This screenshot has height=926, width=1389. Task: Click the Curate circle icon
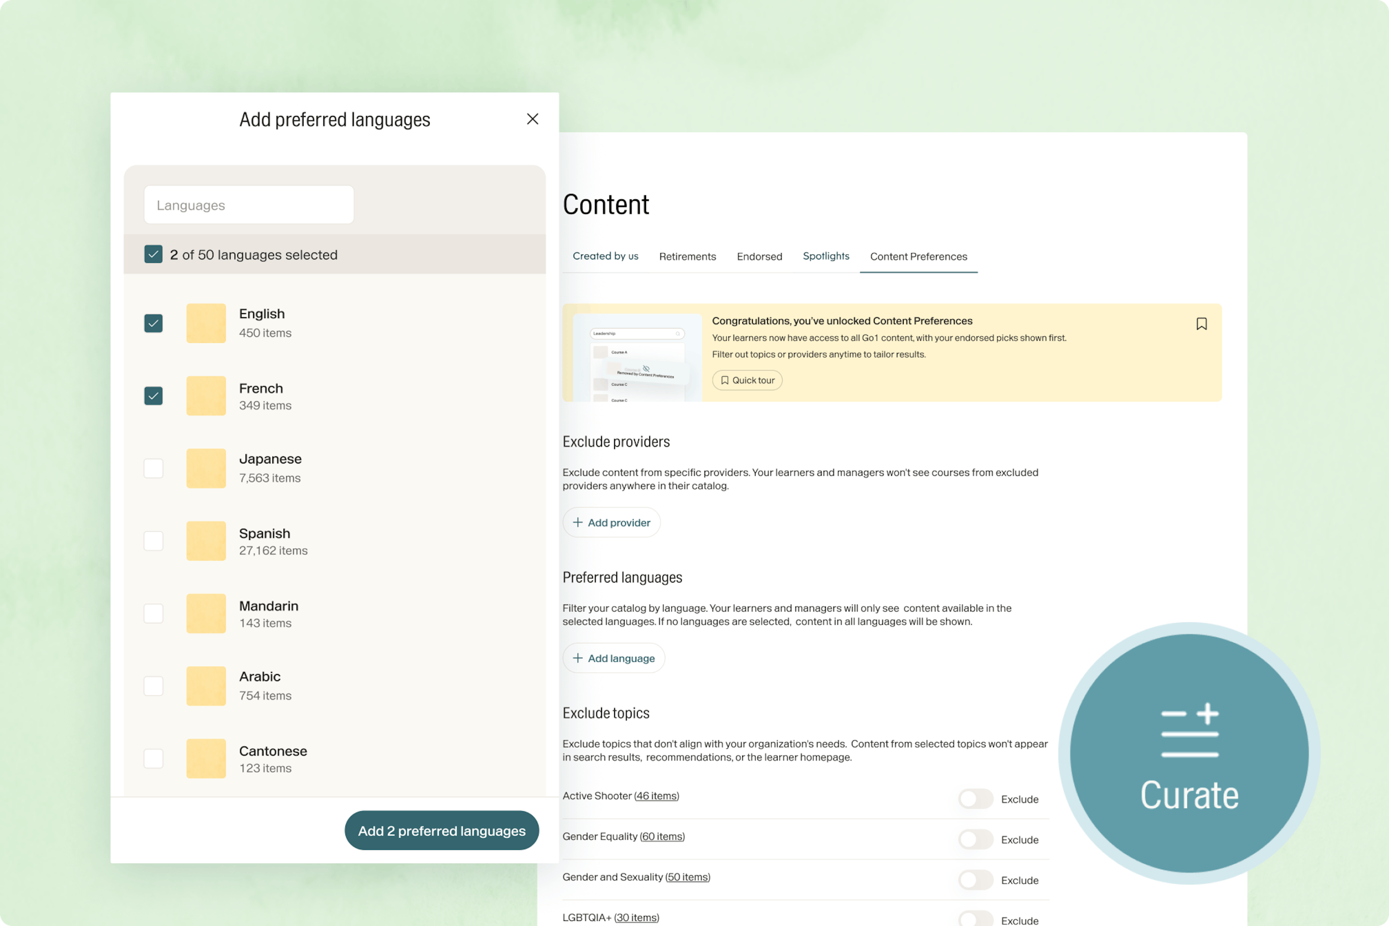coord(1189,753)
